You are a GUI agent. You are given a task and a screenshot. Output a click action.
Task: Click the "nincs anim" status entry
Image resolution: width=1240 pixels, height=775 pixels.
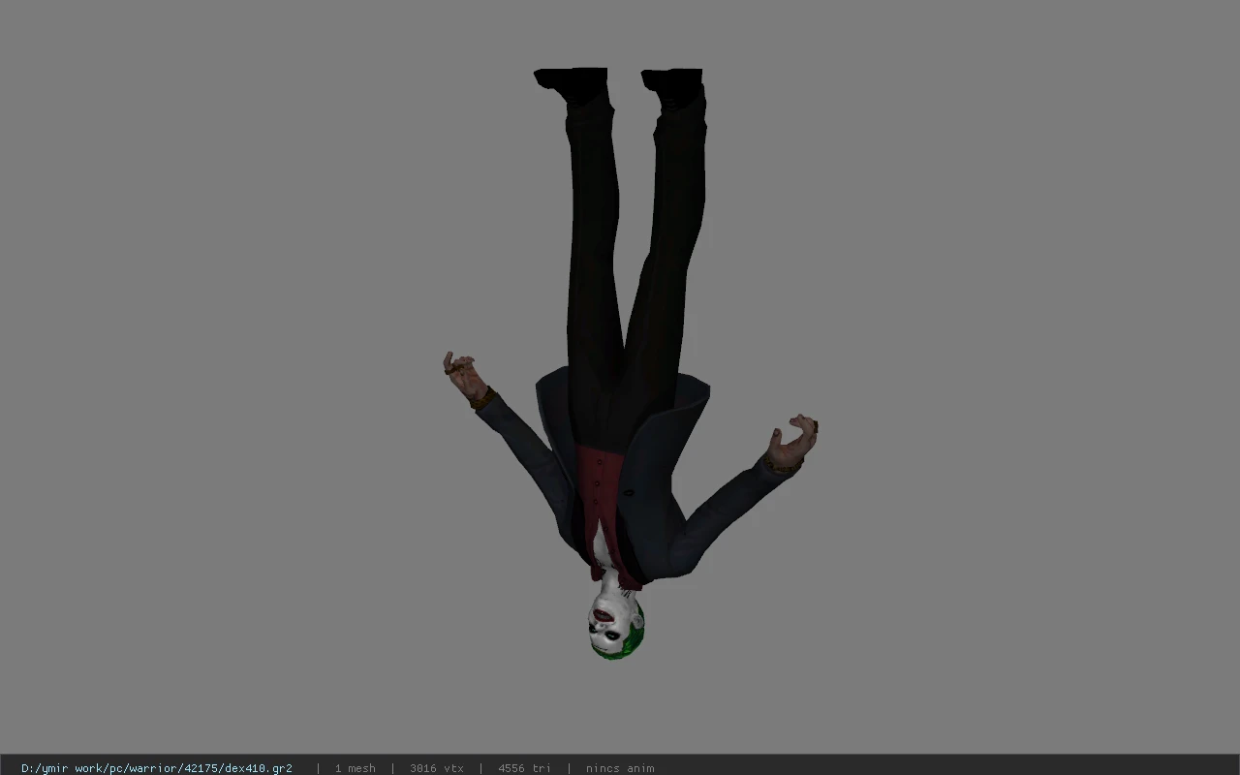pyautogui.click(x=620, y=768)
